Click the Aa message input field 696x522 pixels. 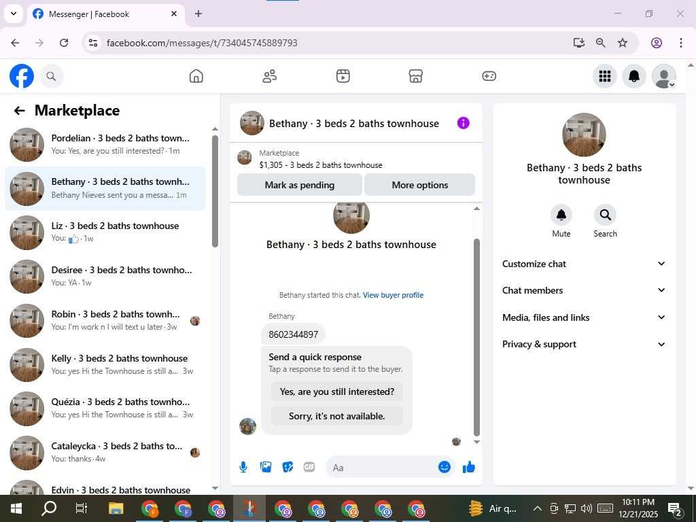tap(384, 468)
